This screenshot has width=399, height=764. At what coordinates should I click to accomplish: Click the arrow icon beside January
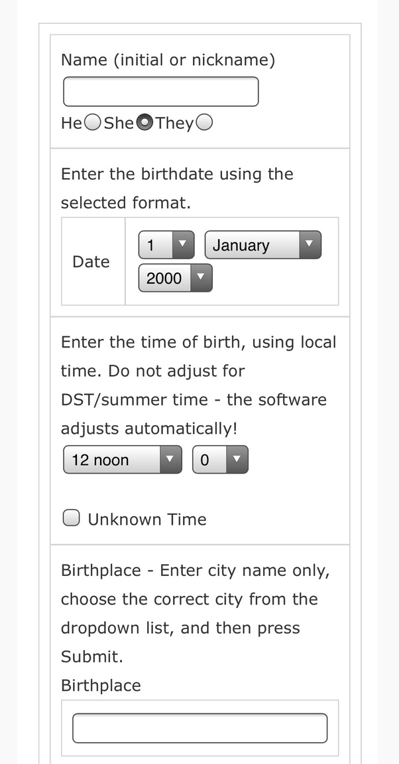[310, 245]
